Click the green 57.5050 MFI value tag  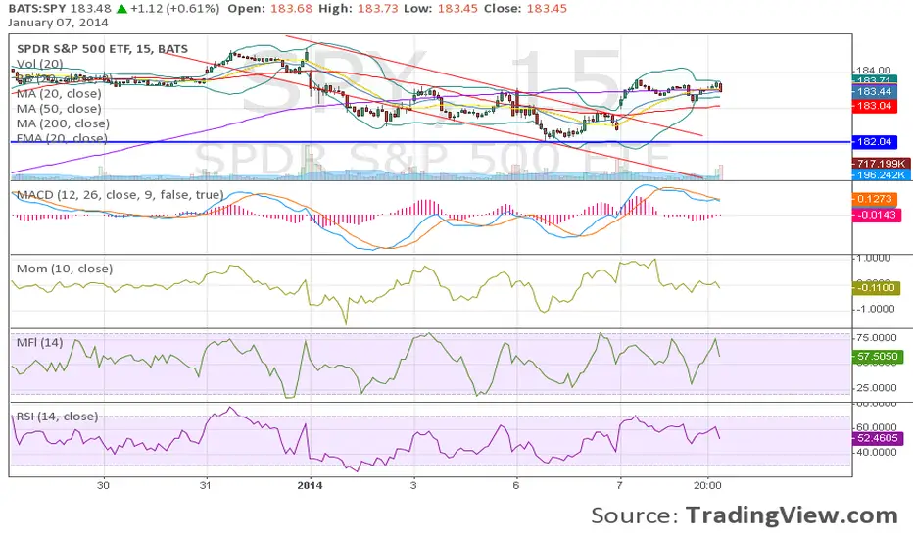(878, 356)
